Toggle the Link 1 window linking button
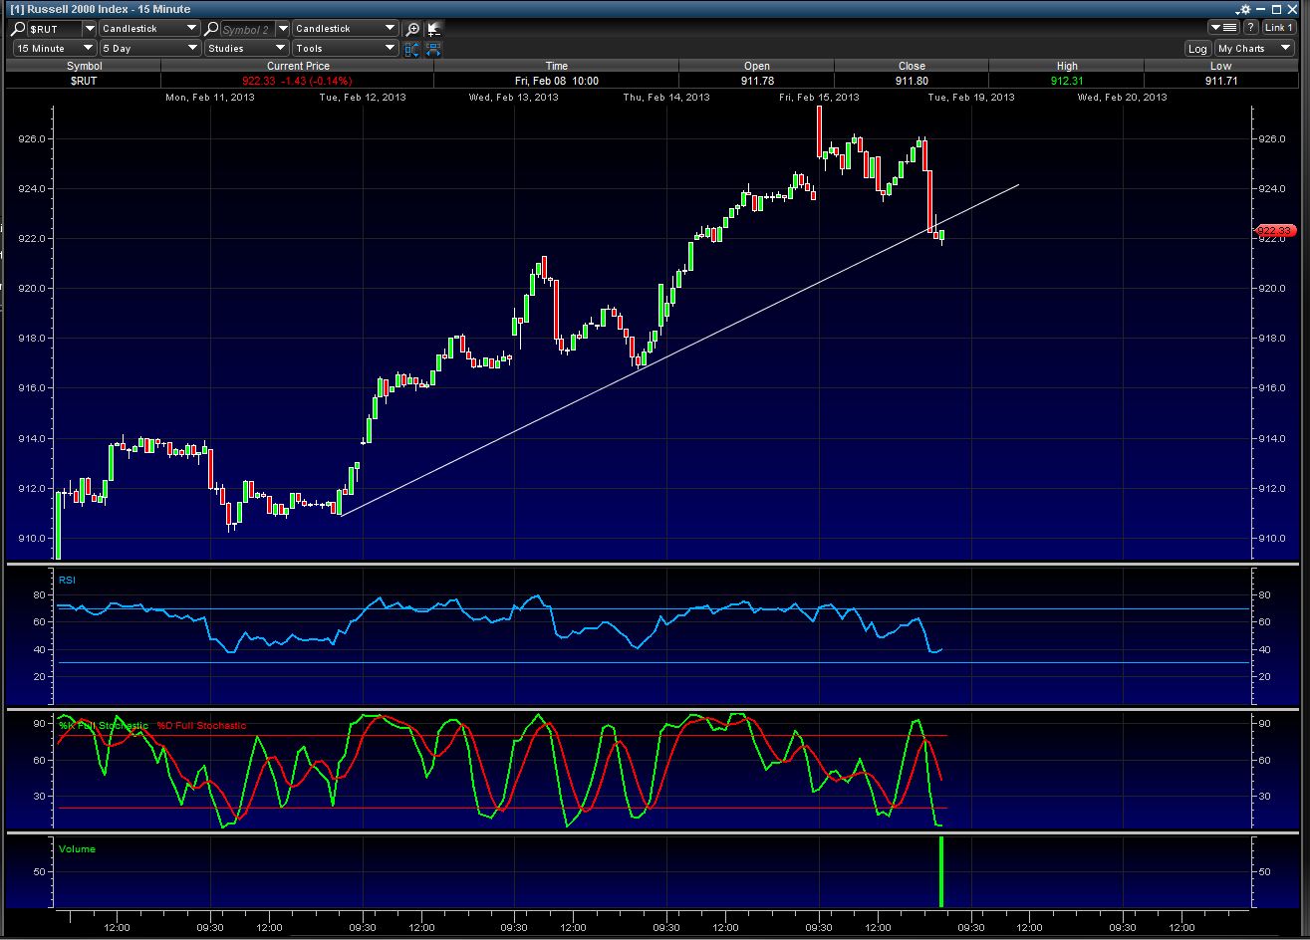 pos(1278,28)
